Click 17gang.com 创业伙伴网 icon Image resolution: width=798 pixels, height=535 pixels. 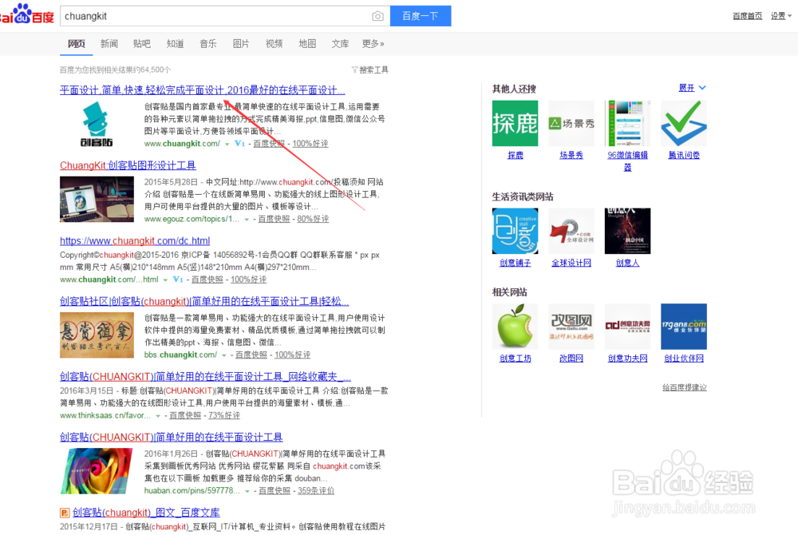(684, 327)
